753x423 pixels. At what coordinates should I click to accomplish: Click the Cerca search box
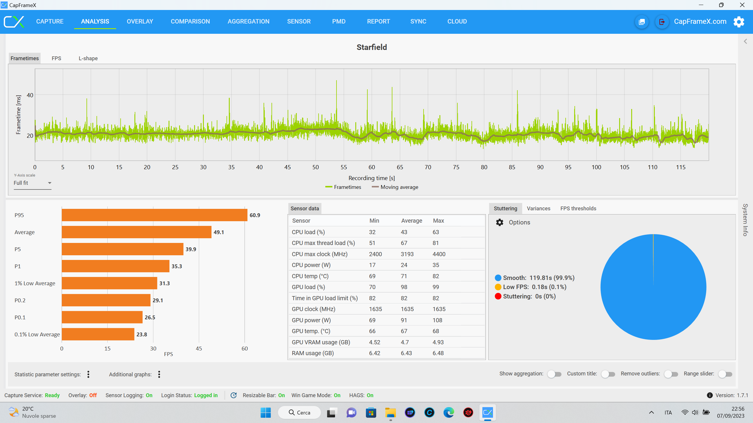coord(299,412)
